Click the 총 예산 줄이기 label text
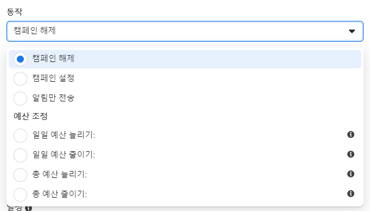Image resolution: width=370 pixels, height=211 pixels. pyautogui.click(x=60, y=194)
